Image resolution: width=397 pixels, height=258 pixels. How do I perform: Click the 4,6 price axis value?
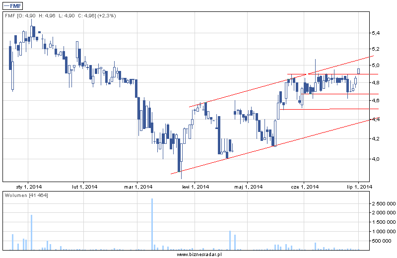point(376,101)
